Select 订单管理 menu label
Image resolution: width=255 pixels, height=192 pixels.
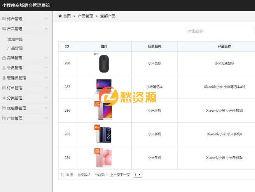[15, 88]
